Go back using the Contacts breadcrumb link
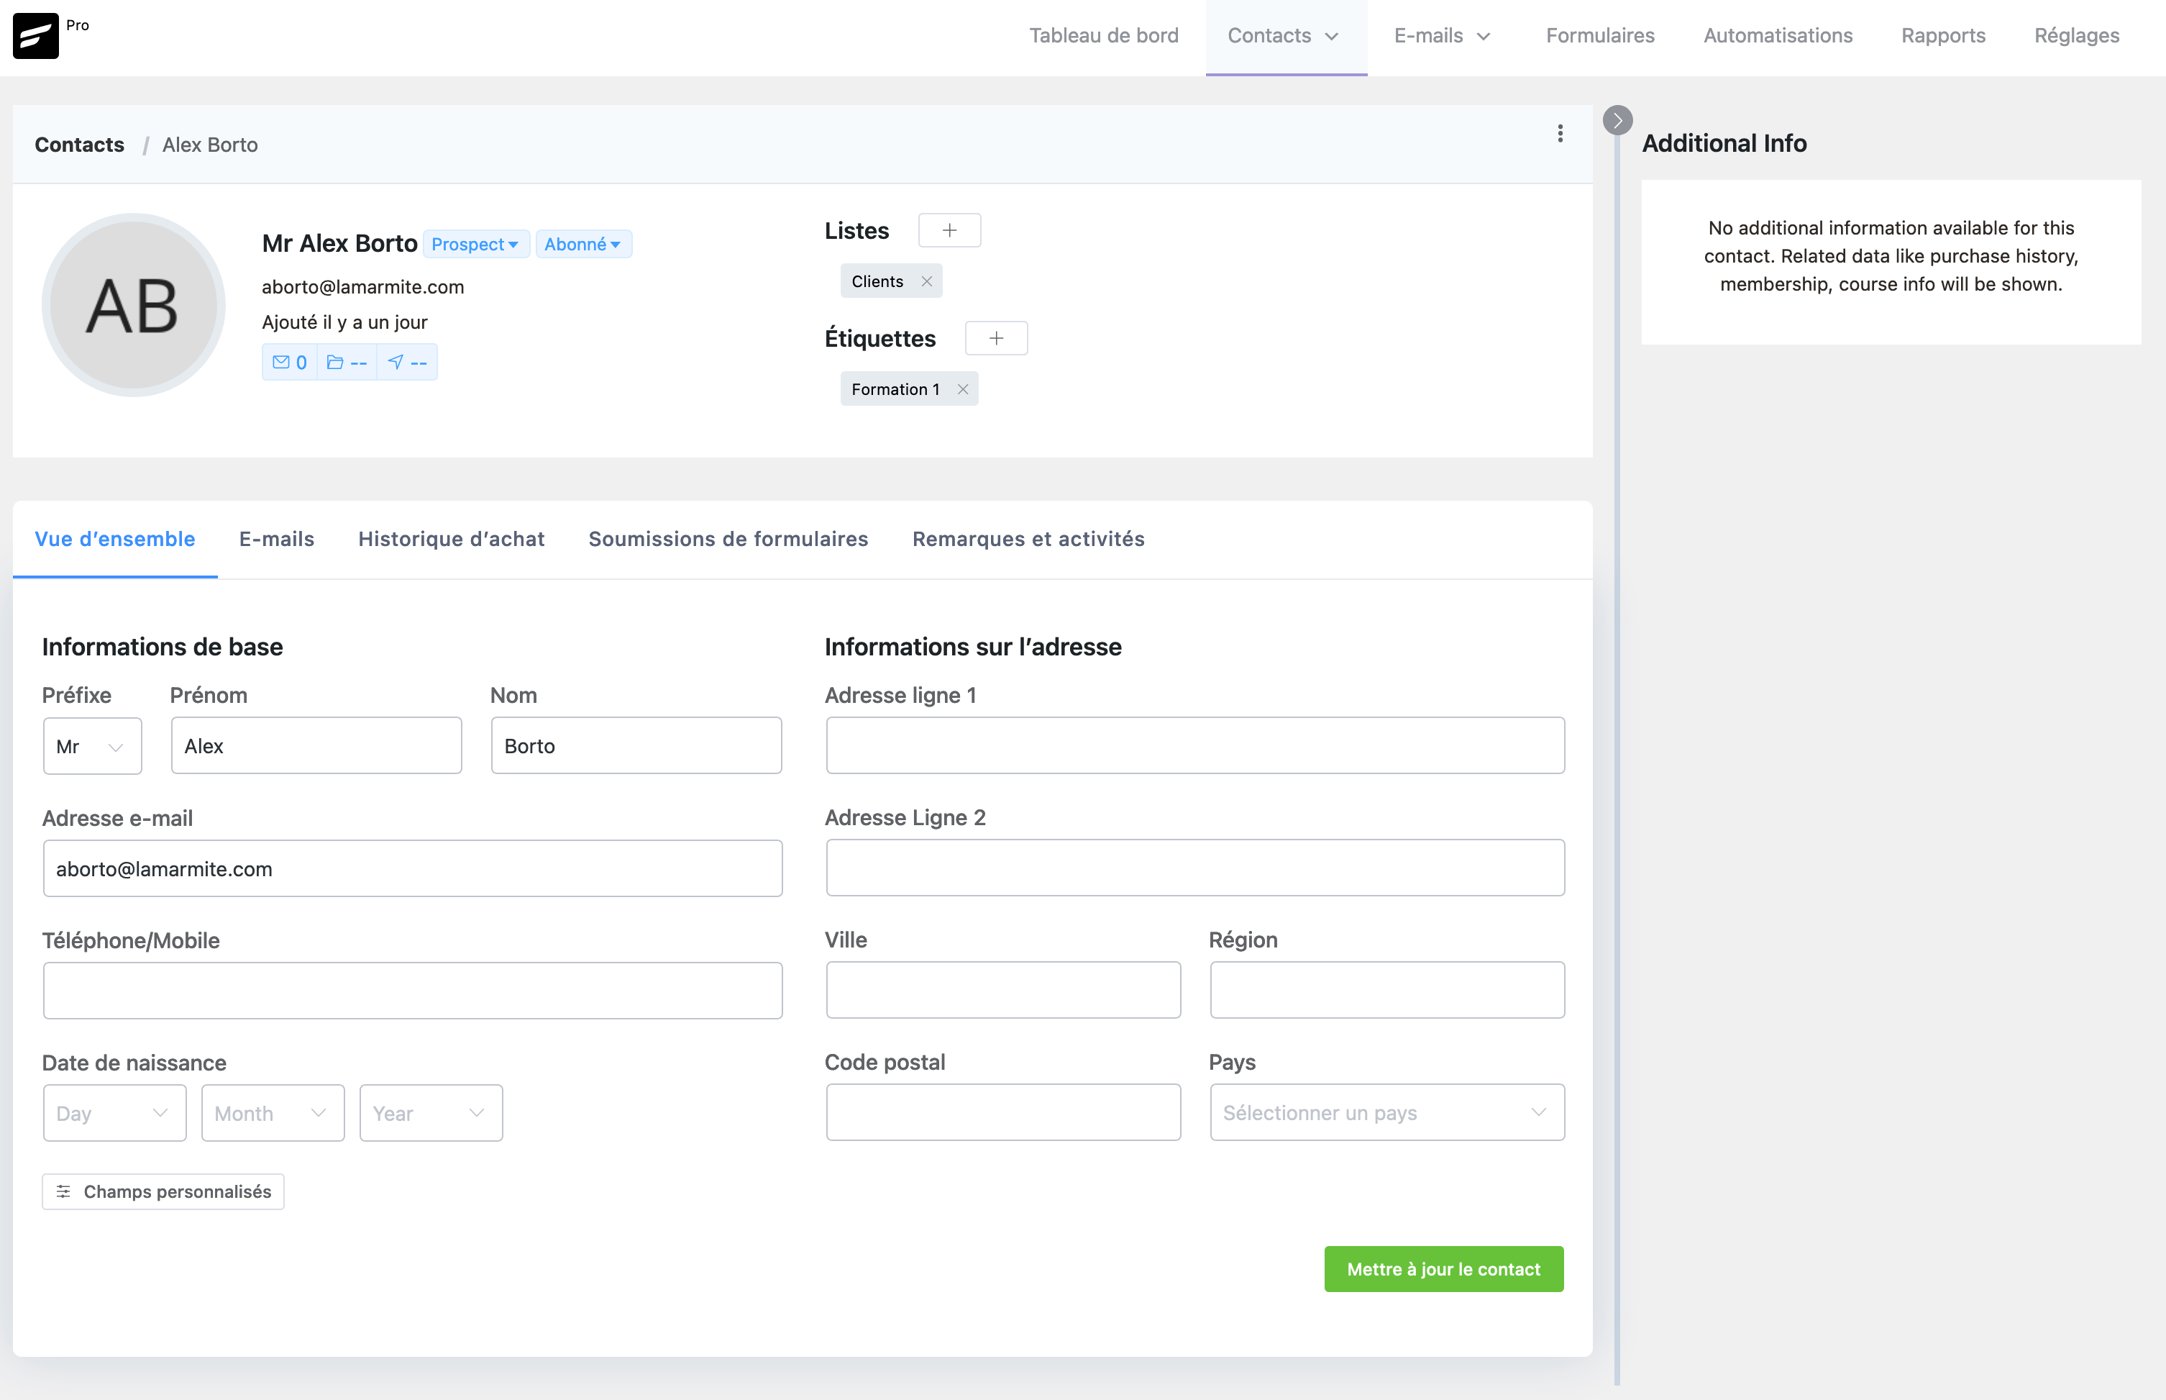Image resolution: width=2166 pixels, height=1400 pixels. 79,144
